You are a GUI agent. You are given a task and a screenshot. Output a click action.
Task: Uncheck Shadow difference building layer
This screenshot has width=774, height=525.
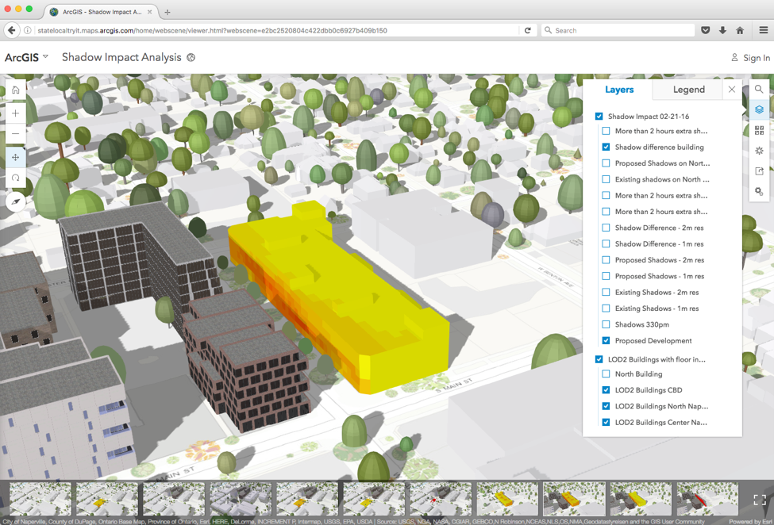[606, 147]
